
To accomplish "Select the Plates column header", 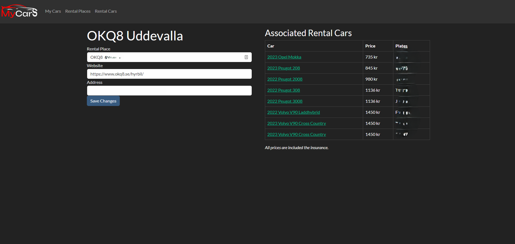I will (x=411, y=46).
